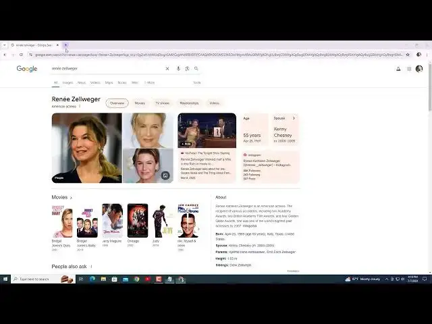The height and width of the screenshot is (324, 432).
Task: Open the Instagram profile card
Action: 270,167
